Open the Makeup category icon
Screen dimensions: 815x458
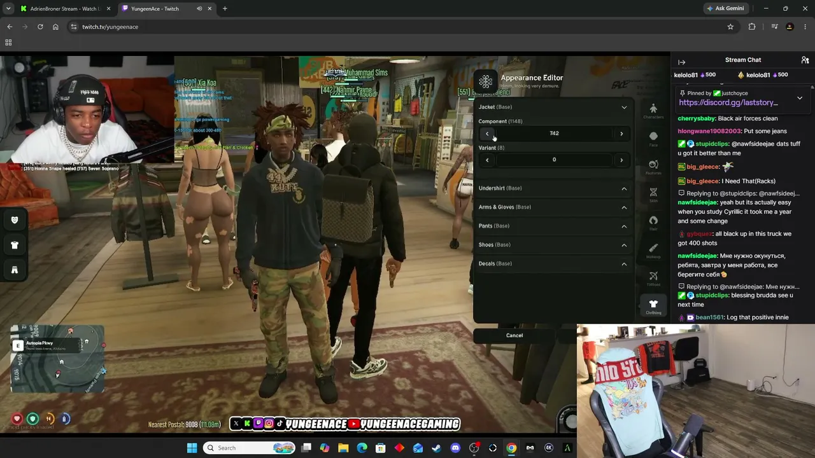pos(653,251)
